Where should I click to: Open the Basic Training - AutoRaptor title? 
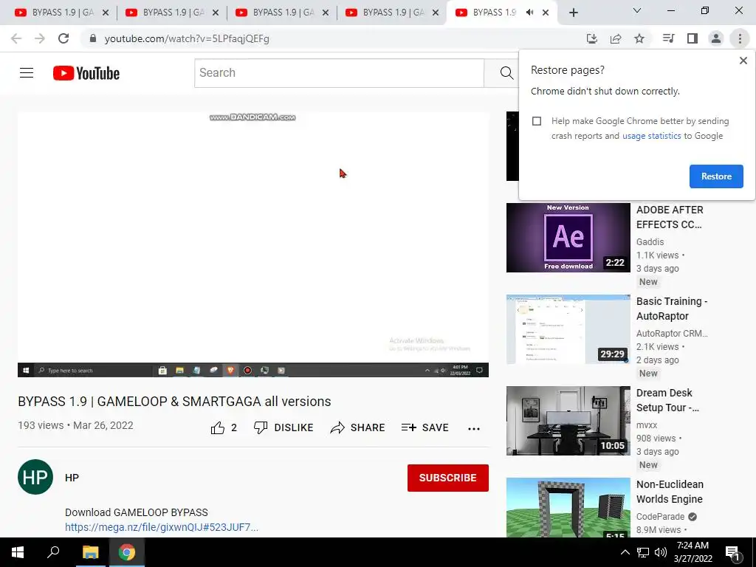coord(672,309)
